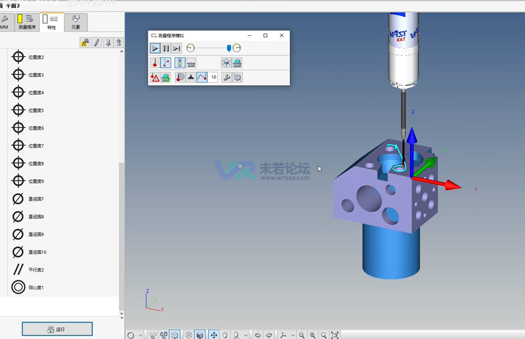Click the 运行 run button
This screenshot has height=339, width=525.
coord(57,329)
